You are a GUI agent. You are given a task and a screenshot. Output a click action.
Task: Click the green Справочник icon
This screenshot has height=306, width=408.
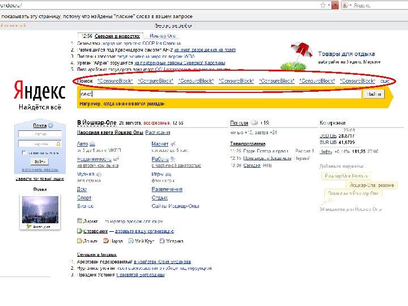tap(80, 231)
